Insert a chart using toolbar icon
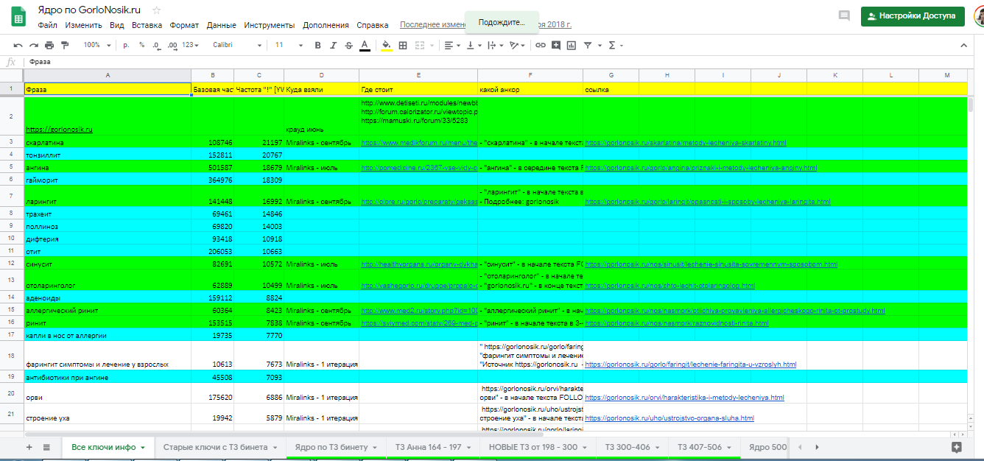This screenshot has width=984, height=461. [x=571, y=46]
